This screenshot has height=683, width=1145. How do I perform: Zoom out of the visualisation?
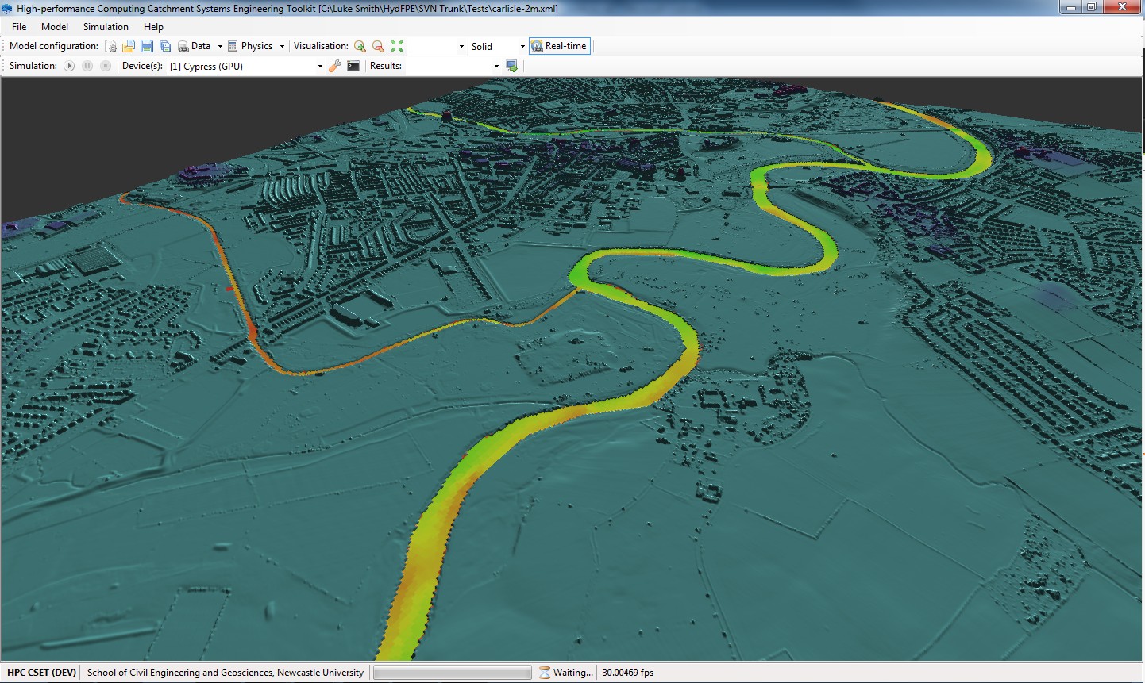pos(378,47)
